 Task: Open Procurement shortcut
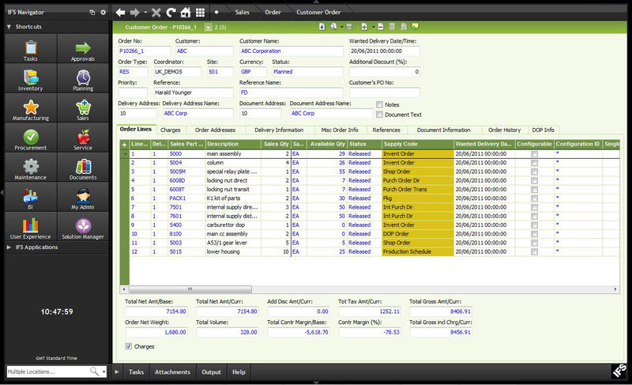coord(31,138)
